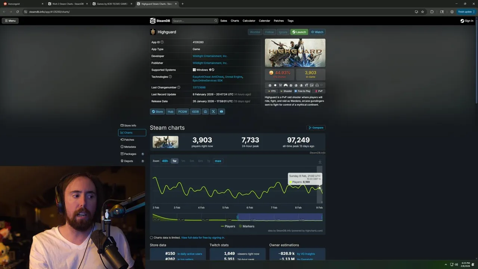Viewport: 478px width, 269px height.
Task: Click the Wishlist button
Action: point(255,32)
